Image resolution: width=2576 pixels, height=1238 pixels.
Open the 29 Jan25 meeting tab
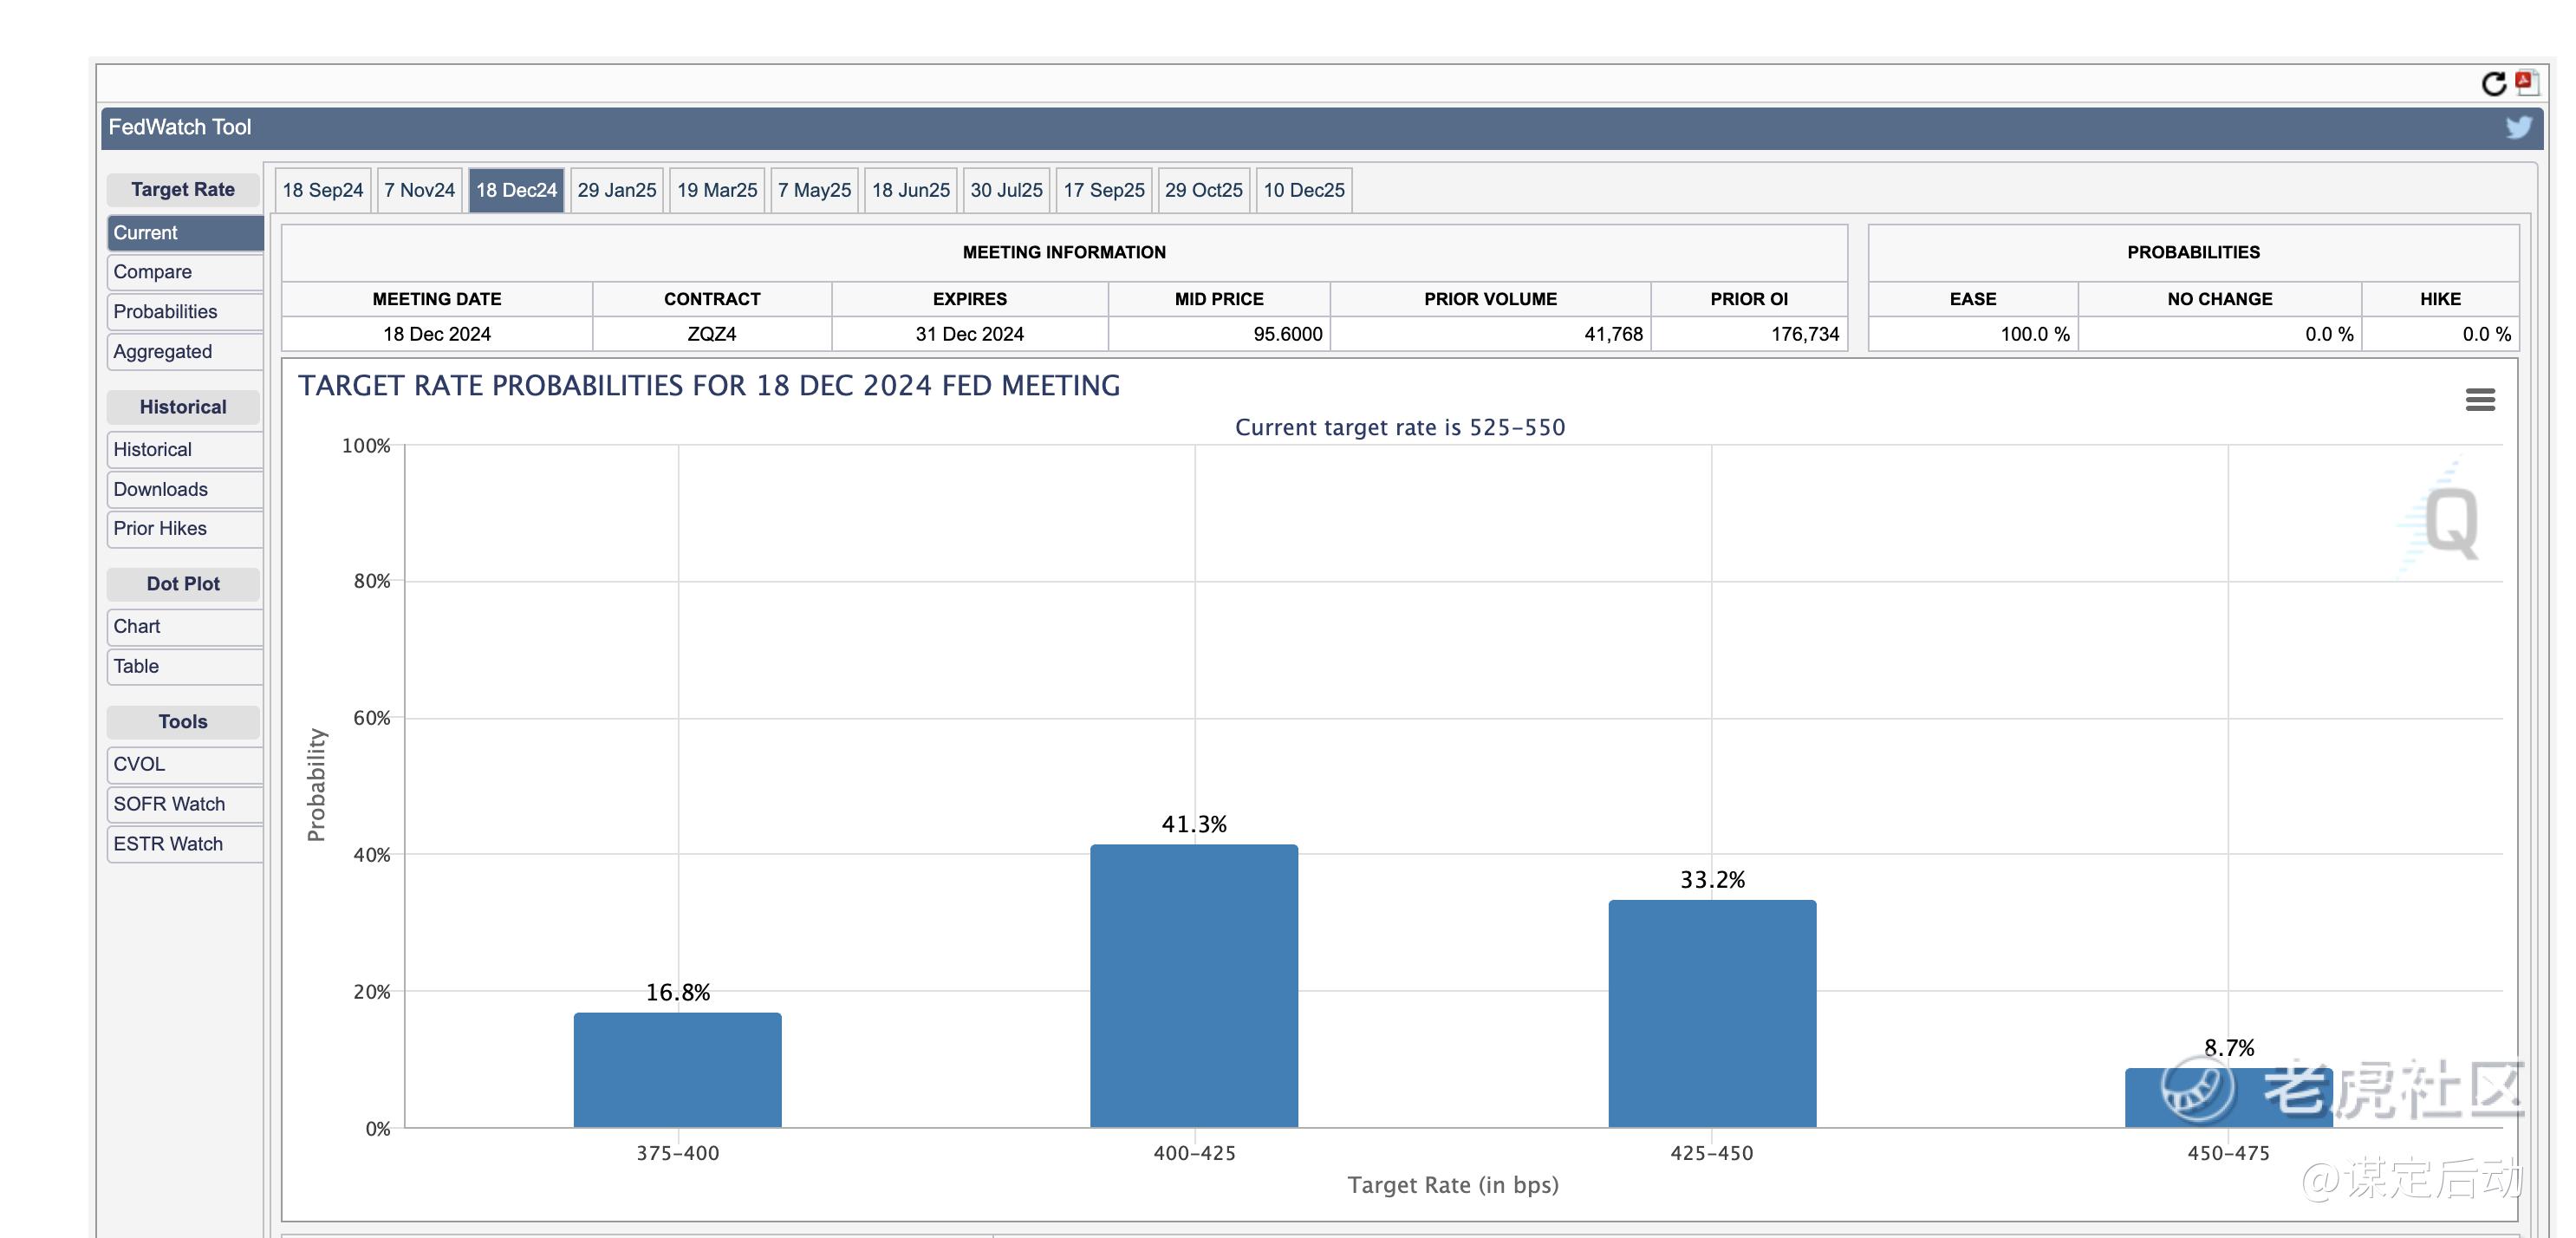click(616, 190)
